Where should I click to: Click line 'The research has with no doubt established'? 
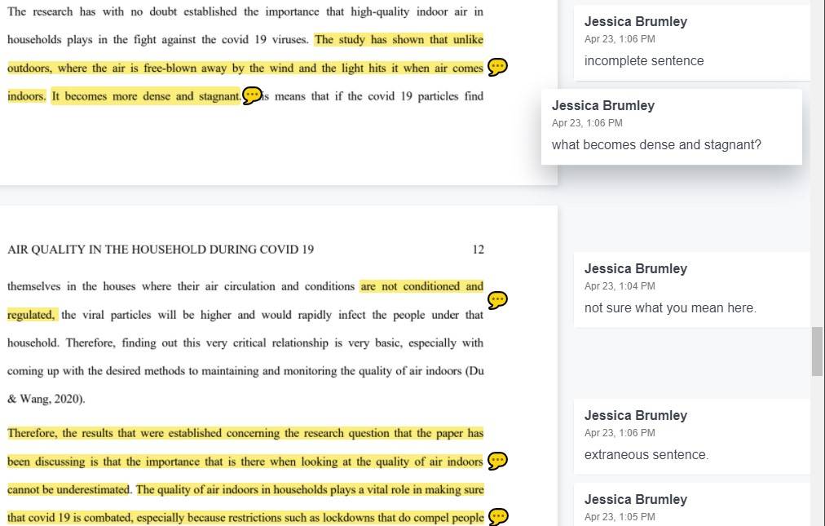[245, 11]
